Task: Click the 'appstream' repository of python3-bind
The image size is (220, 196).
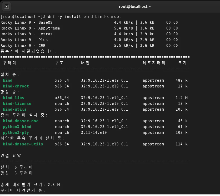Action: click(x=153, y=127)
